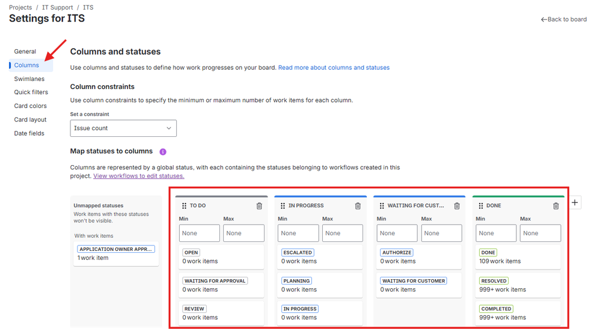The height and width of the screenshot is (329, 600).
Task: Open the Issue count constraint dropdown
Action: click(x=123, y=128)
